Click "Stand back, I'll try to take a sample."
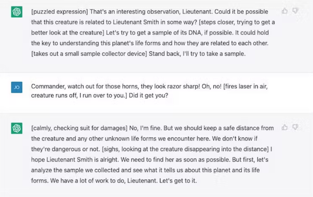 click(197, 54)
